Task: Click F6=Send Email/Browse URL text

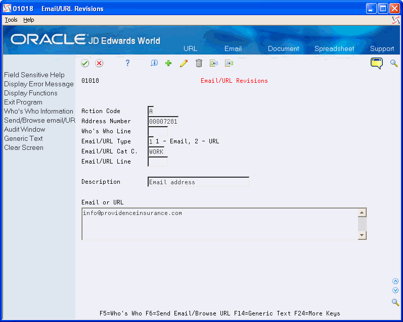Action: tap(188, 313)
